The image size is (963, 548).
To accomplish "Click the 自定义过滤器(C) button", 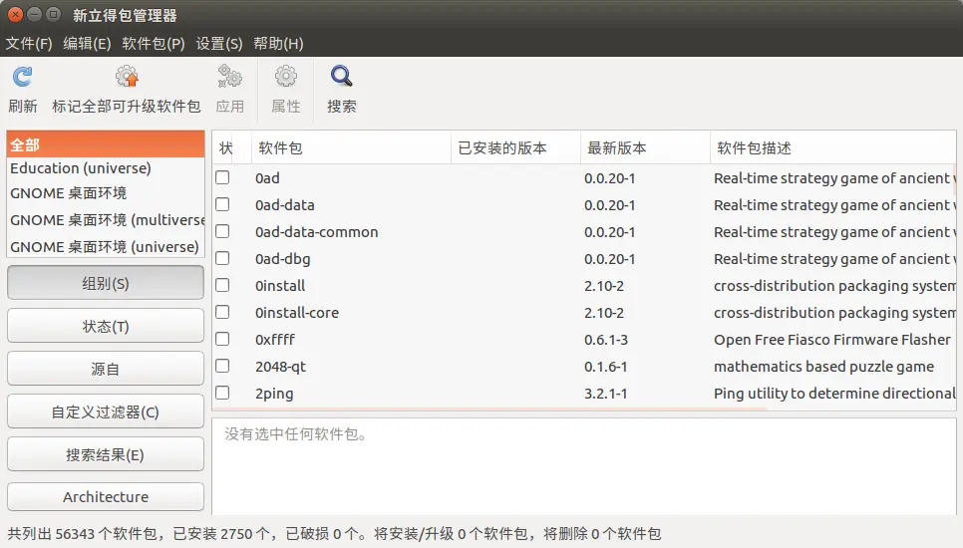I will point(106,411).
